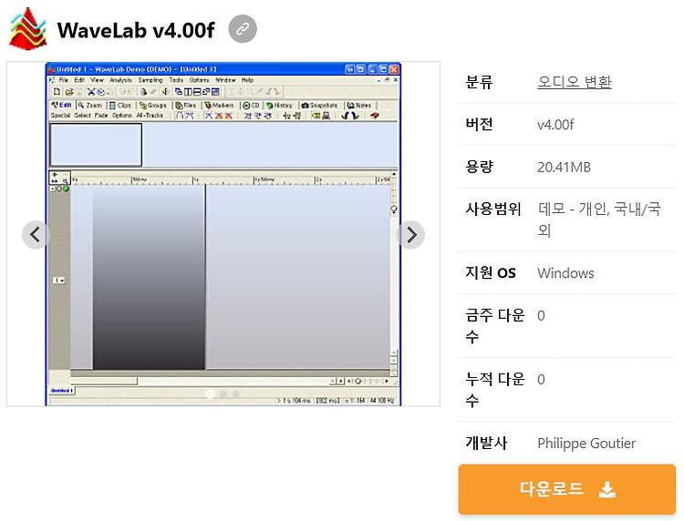This screenshot has width=684, height=521.
Task: Click the Philippe Goutier developer name
Action: click(x=586, y=444)
